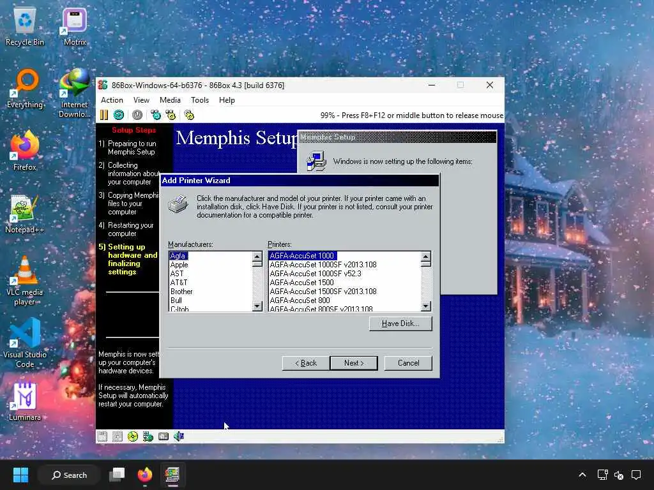This screenshot has height=490, width=654.
Task: Open the 86Box settings gear icon
Action: pyautogui.click(x=189, y=115)
